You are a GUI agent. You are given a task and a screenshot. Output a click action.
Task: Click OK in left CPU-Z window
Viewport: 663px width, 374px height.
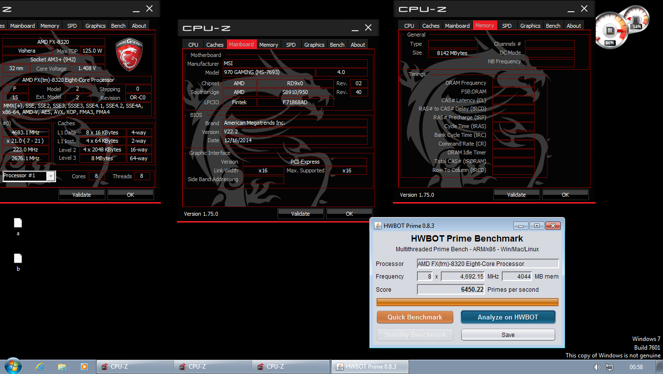(x=131, y=195)
